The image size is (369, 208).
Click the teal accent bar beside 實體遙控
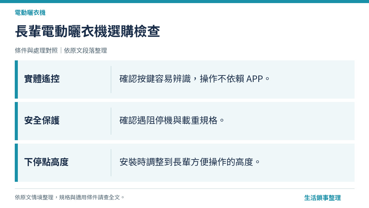point(16,80)
